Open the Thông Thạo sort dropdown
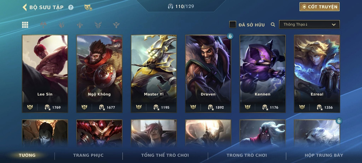Screen dimensions: 362x163 tap(309, 24)
